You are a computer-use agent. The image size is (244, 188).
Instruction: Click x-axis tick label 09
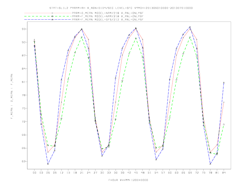point(55,173)
